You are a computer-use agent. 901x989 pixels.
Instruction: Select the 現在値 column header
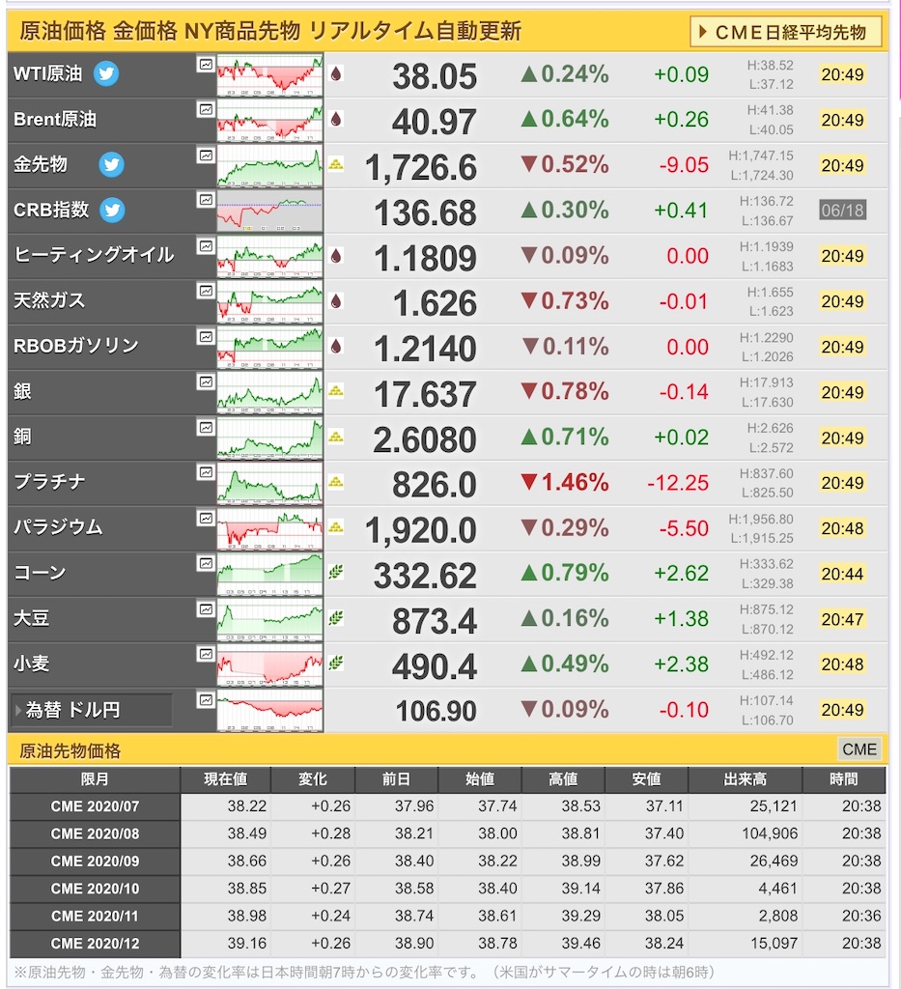point(225,779)
